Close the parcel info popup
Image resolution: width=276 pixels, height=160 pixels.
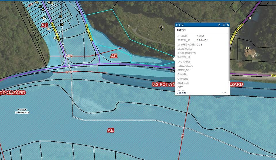click(x=228, y=25)
